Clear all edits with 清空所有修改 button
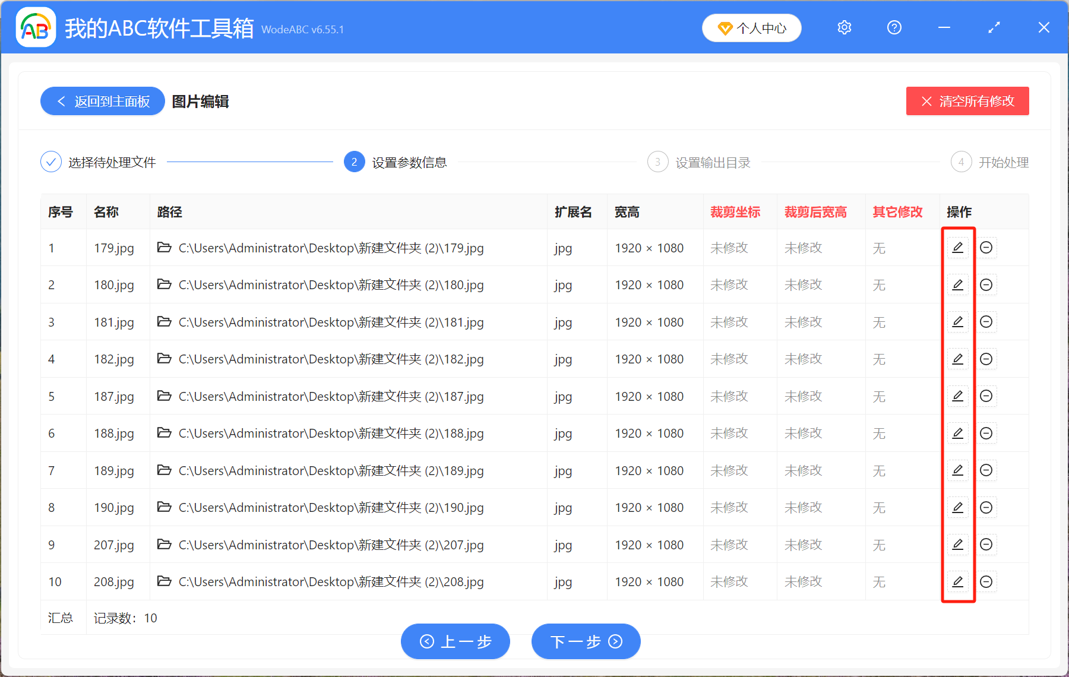Image resolution: width=1069 pixels, height=677 pixels. pyautogui.click(x=967, y=102)
